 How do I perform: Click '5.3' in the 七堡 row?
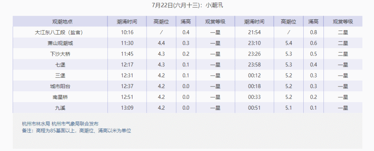tap(289, 65)
